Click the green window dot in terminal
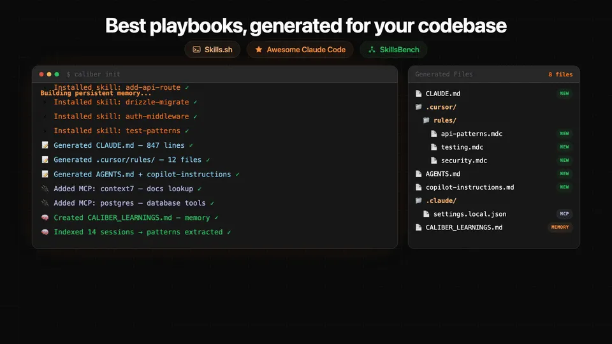The height and width of the screenshot is (344, 612). tap(57, 74)
